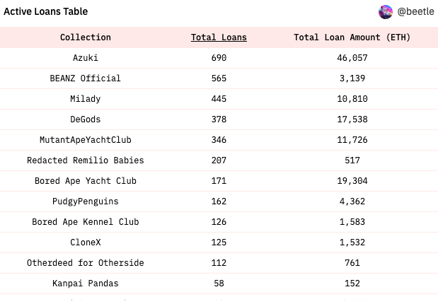Screen dimensions: 438x304
Task: Select Redacted Remilio Babies row
Action: tap(86, 160)
